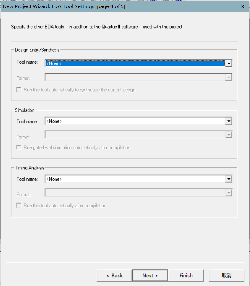
Task: Open Design Entry/Synthesis Tool name dropdown arrow
Action: pyautogui.click(x=229, y=64)
